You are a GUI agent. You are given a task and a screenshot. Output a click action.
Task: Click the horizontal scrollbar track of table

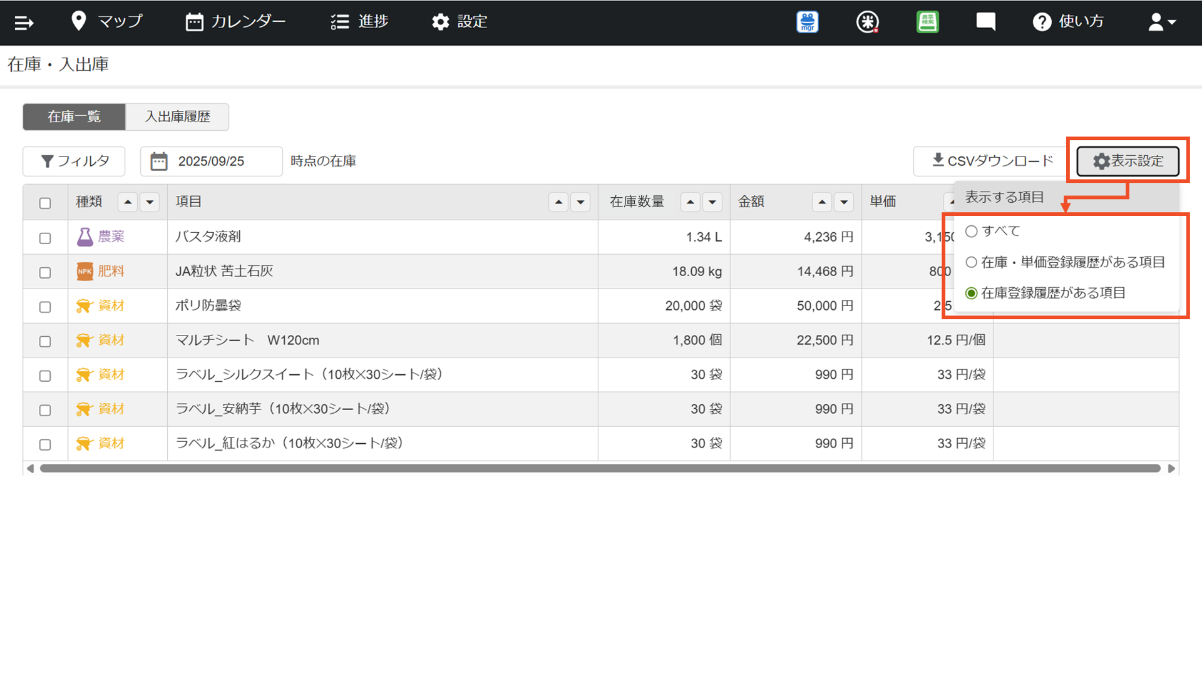[600, 468]
